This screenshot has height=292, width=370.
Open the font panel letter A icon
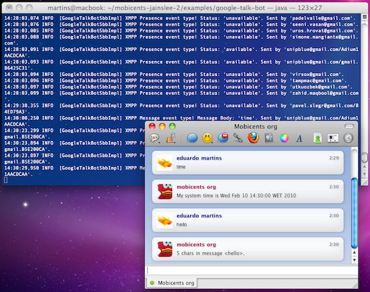[x=299, y=138]
